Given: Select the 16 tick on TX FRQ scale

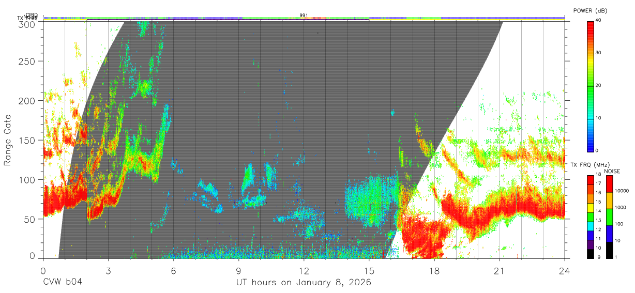Looking at the screenshot, I should pyautogui.click(x=598, y=193).
